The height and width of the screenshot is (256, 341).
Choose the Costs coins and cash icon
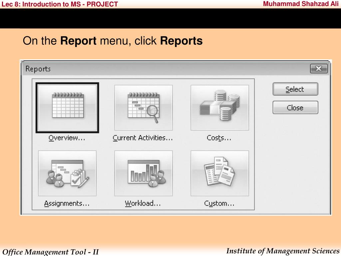pyautogui.click(x=220, y=108)
